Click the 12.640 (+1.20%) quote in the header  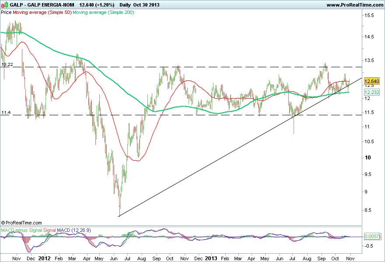pos(97,5)
